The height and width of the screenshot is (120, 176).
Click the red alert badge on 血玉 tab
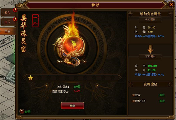pyautogui.click(x=15, y=19)
